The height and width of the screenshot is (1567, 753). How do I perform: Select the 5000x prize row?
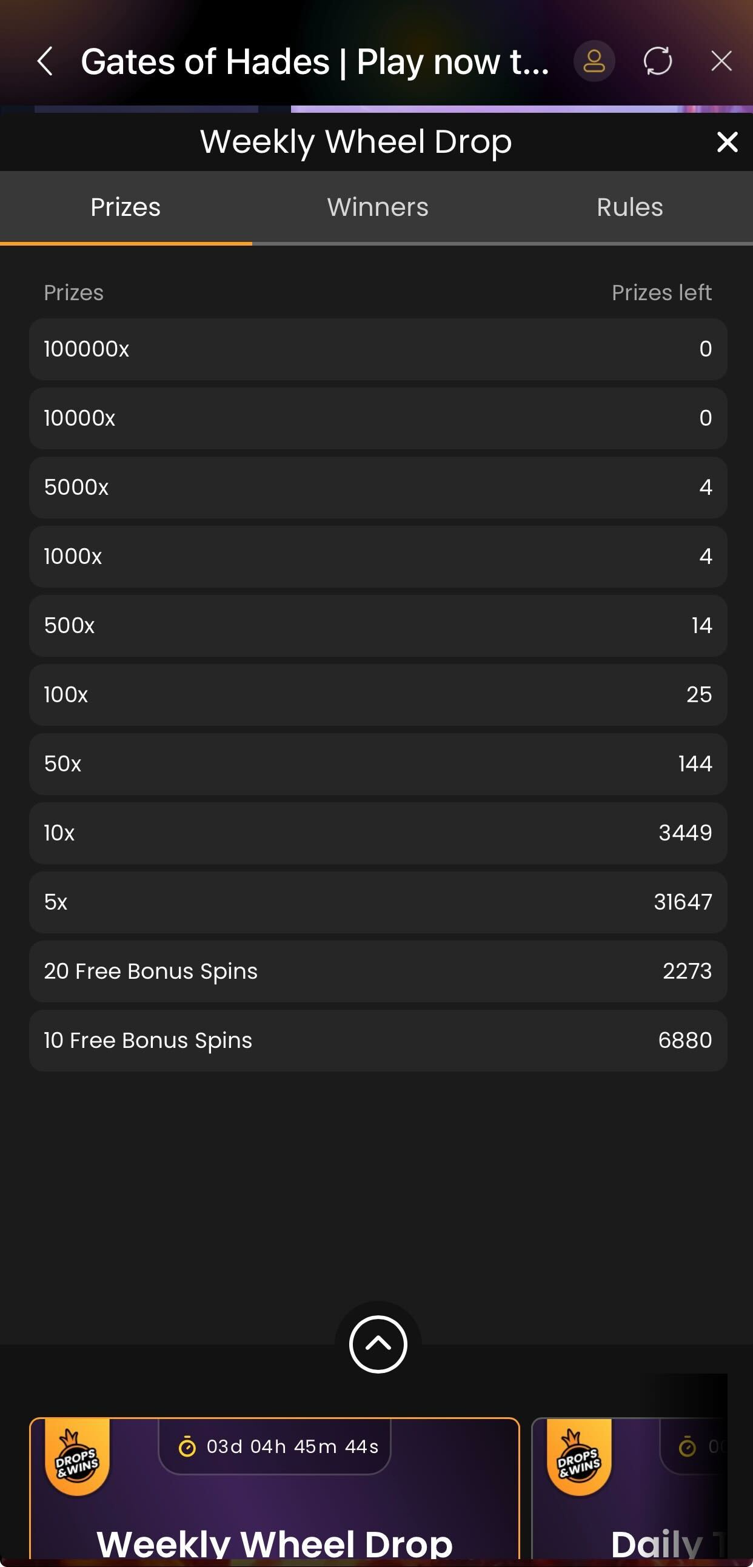[378, 487]
